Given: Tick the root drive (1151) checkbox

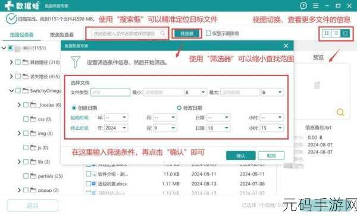Looking at the screenshot, I should pos(10,48).
